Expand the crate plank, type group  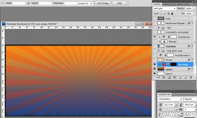tap(159, 51)
